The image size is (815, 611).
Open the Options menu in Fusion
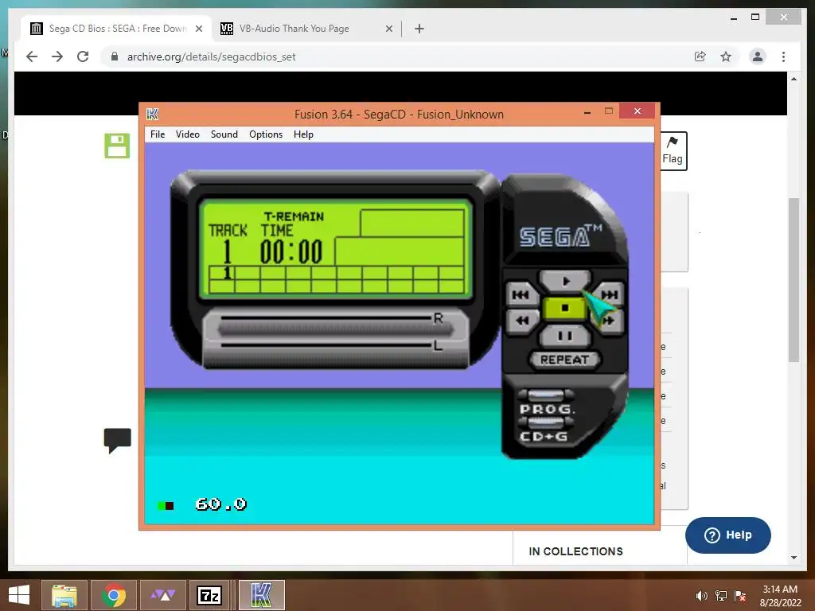pos(266,134)
